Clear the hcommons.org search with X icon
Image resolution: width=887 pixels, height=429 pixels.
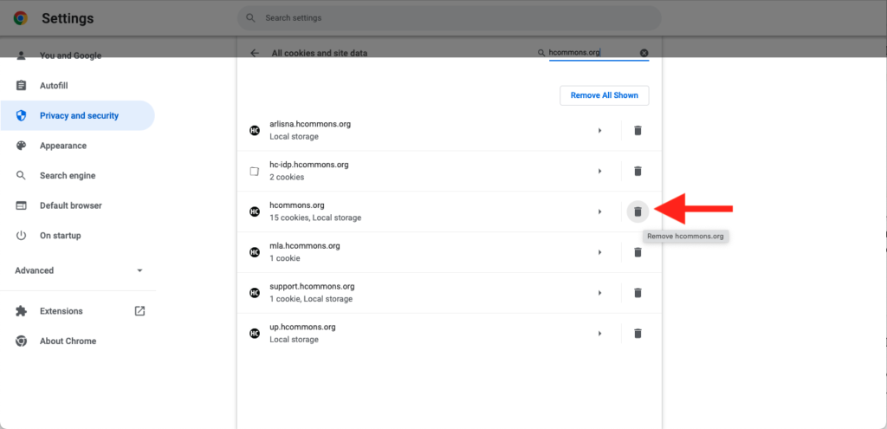pyautogui.click(x=644, y=53)
